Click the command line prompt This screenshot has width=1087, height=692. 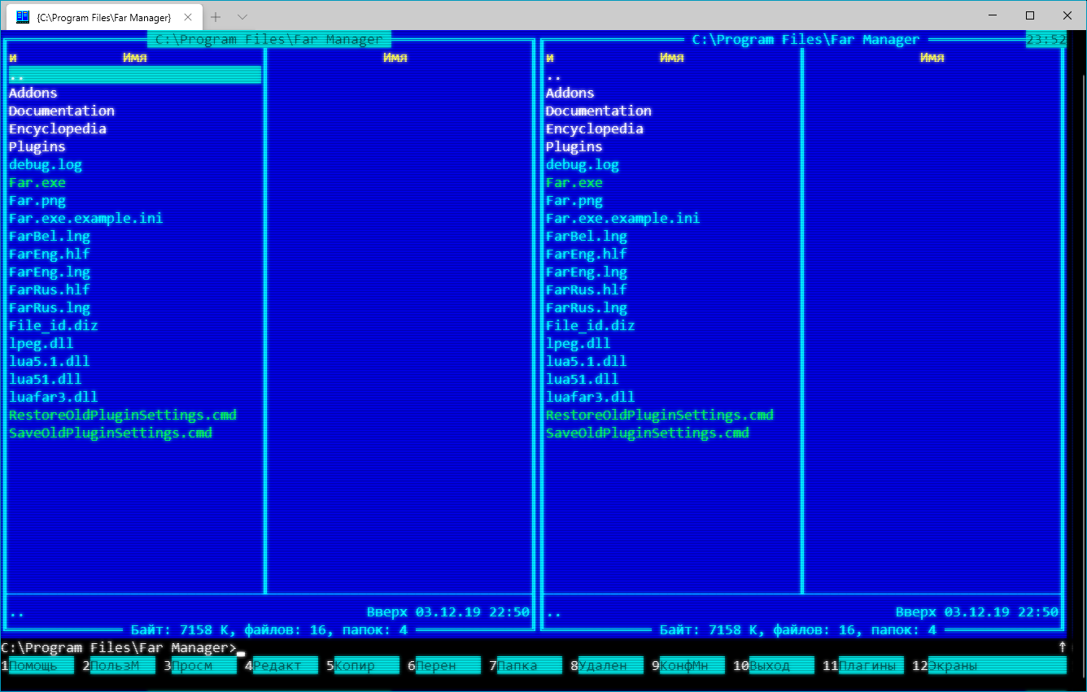[119, 648]
